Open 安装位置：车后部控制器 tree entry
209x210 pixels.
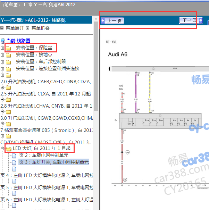point(39,61)
